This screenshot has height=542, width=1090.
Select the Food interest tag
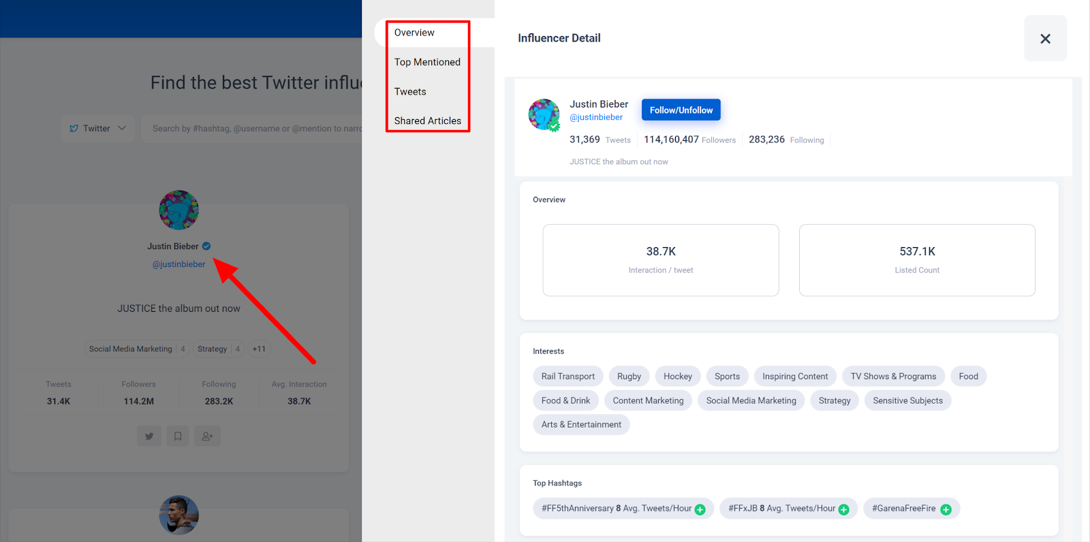pos(968,376)
